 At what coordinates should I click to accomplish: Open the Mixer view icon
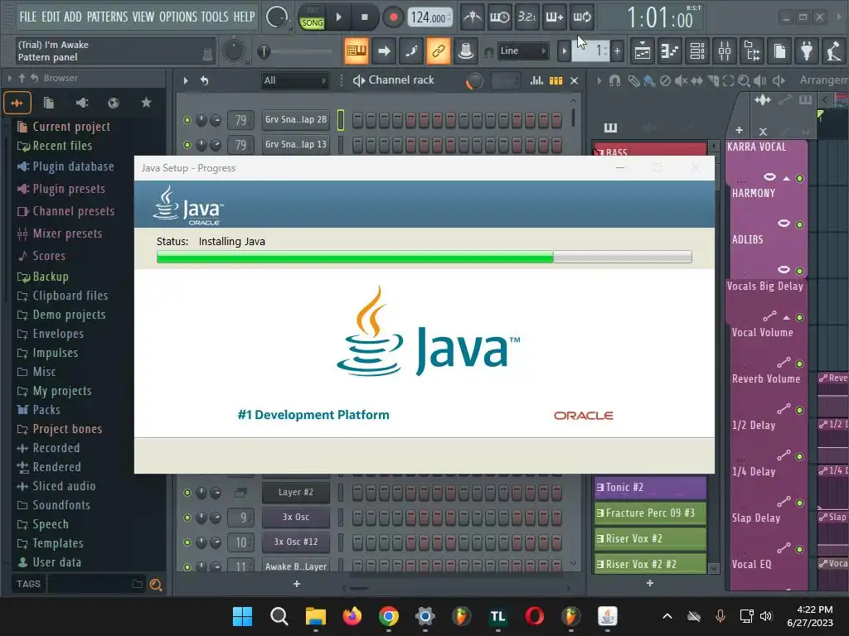[x=725, y=51]
